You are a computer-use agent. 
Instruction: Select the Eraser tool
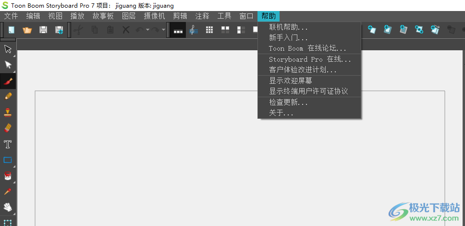tap(8, 128)
